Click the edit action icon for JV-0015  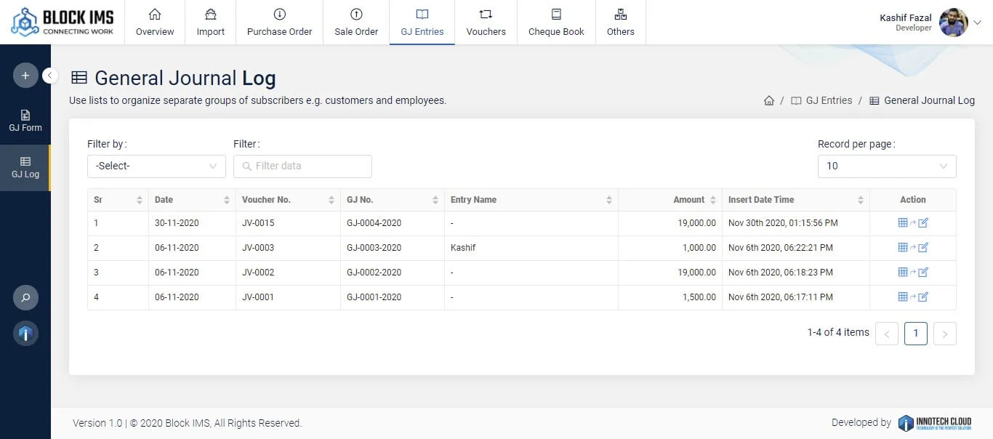[923, 223]
